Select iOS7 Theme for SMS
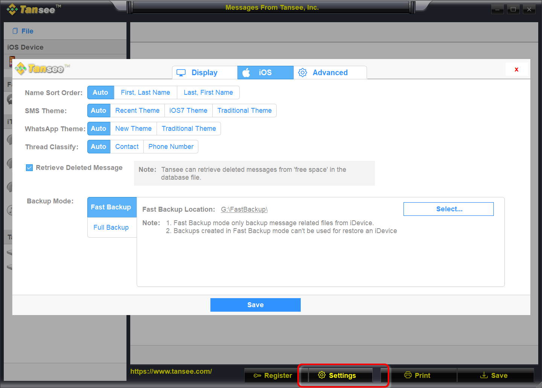The image size is (542, 388). (x=188, y=111)
